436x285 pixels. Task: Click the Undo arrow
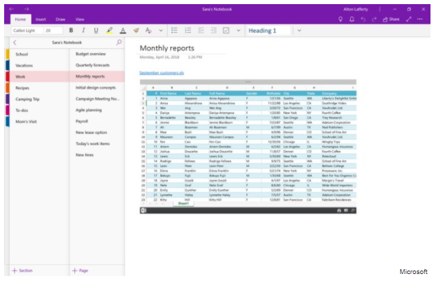click(363, 19)
